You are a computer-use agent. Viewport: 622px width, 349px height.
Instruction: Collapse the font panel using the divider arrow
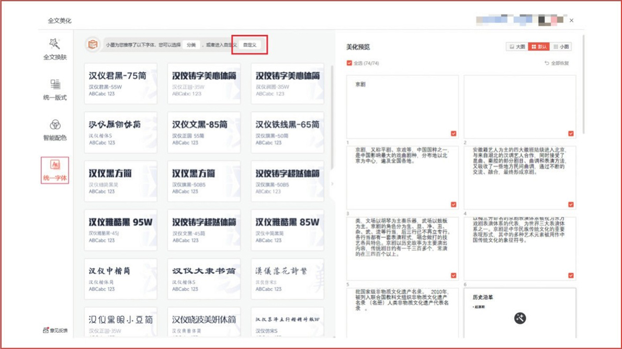tap(332, 184)
